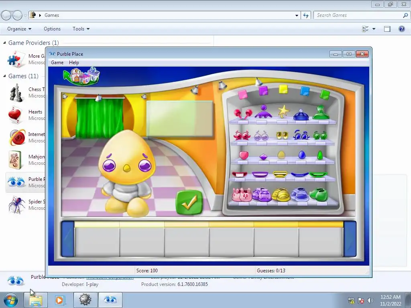Select the pink bunny slippers

242,195
